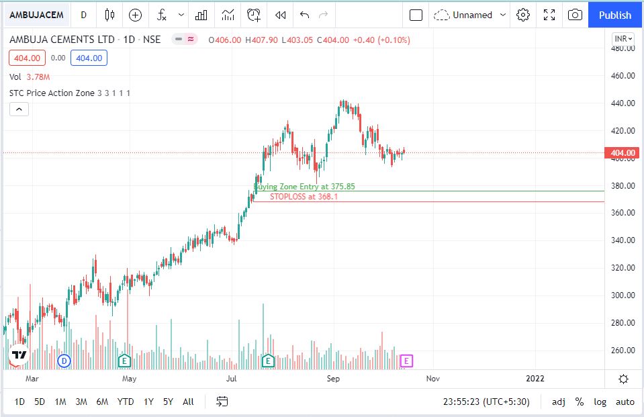Open the candlestick chart type selector
644x417 pixels.
click(x=110, y=15)
